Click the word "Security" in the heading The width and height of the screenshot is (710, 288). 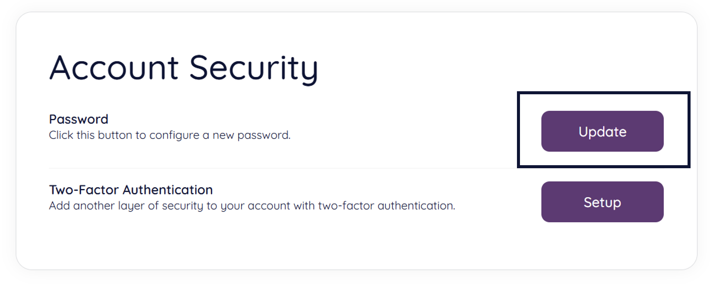point(254,68)
